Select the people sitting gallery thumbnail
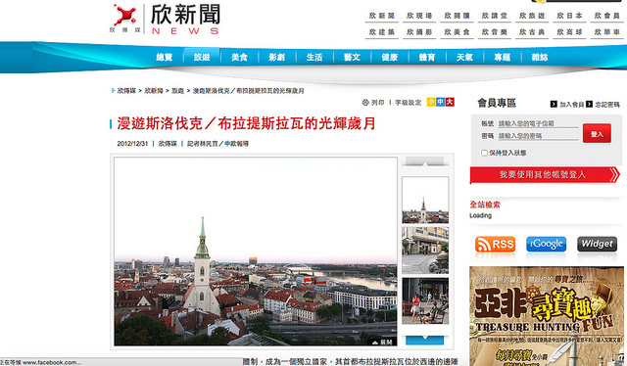The image size is (627, 366). click(425, 300)
